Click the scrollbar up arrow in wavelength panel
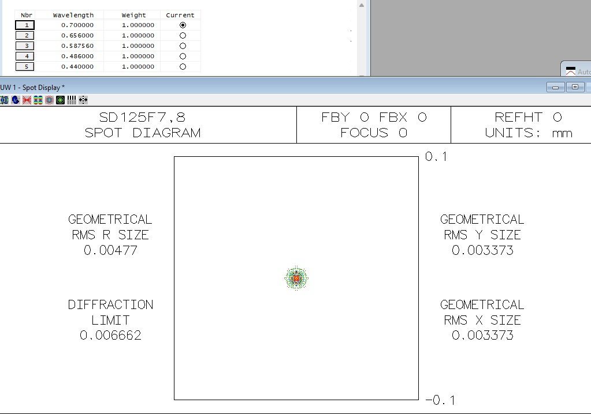 point(362,5)
